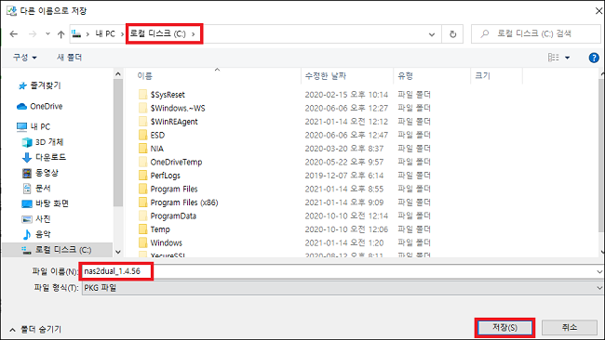Click the drive icon in address bar
This screenshot has width=605, height=340.
coord(76,33)
